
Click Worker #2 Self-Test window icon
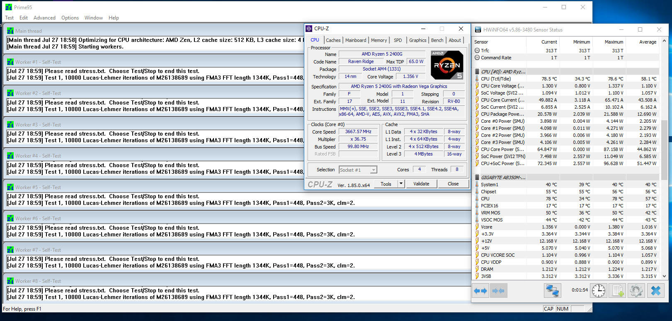click(x=10, y=93)
